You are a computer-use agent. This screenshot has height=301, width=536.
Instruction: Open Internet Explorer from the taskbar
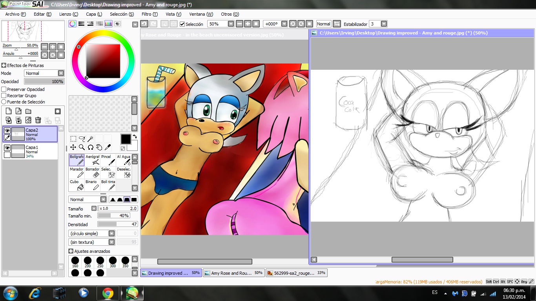(35, 293)
